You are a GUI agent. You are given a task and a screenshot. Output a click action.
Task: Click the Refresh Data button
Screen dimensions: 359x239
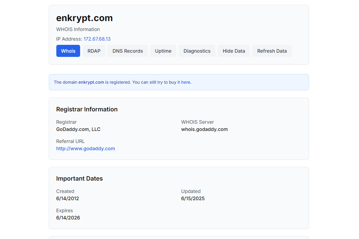pyautogui.click(x=272, y=51)
